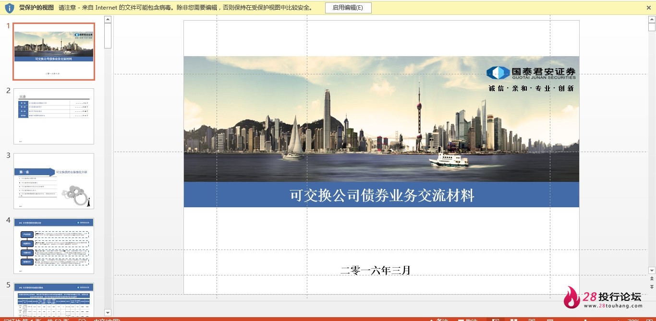Open slide 2 thumbnail titled 目录
This screenshot has height=321, width=656.
(54, 116)
